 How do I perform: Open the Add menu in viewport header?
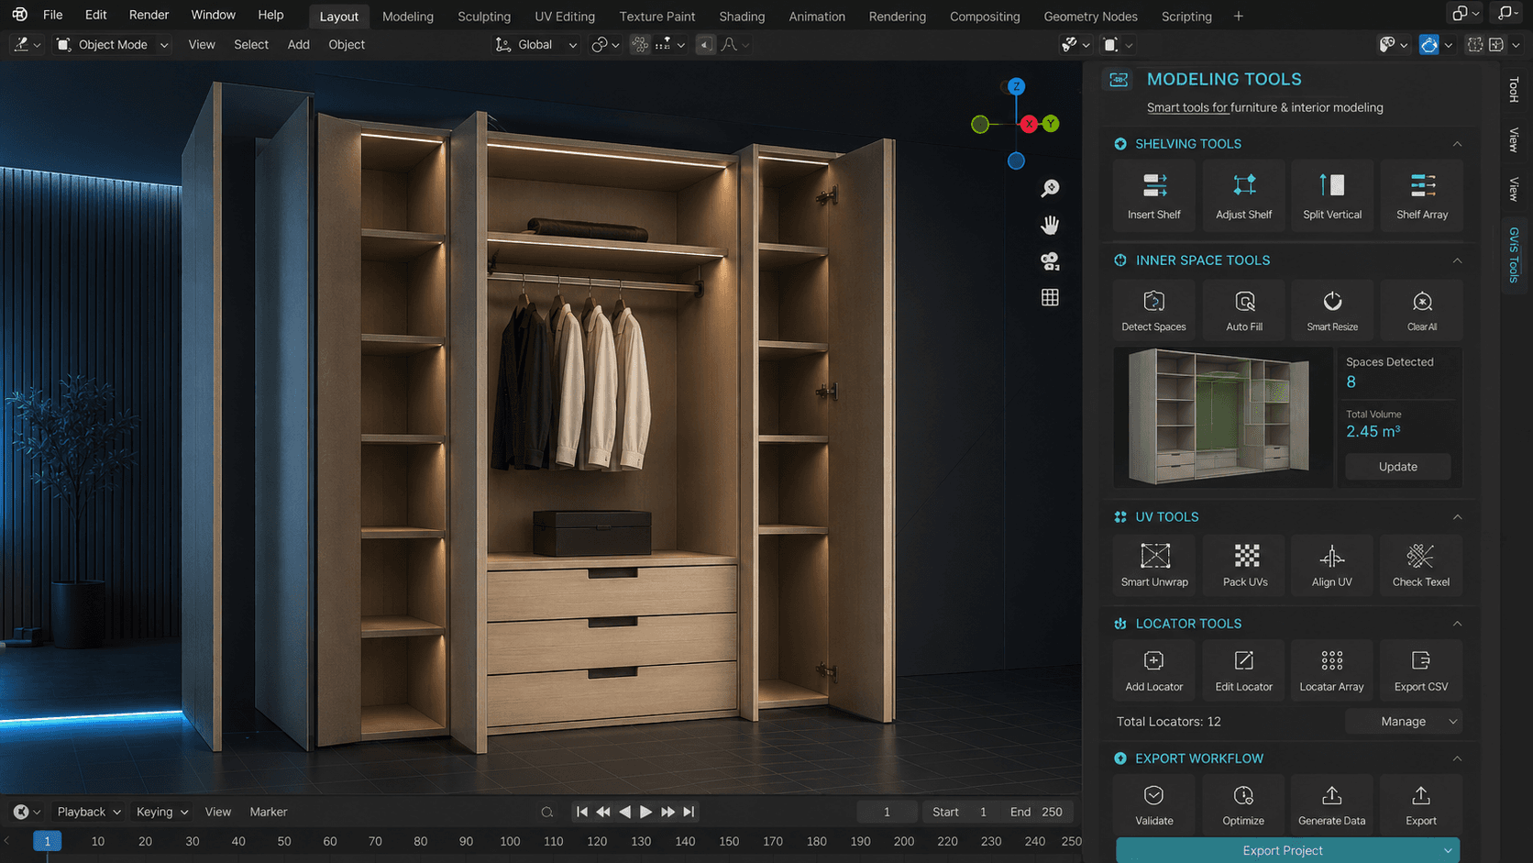[x=298, y=44]
